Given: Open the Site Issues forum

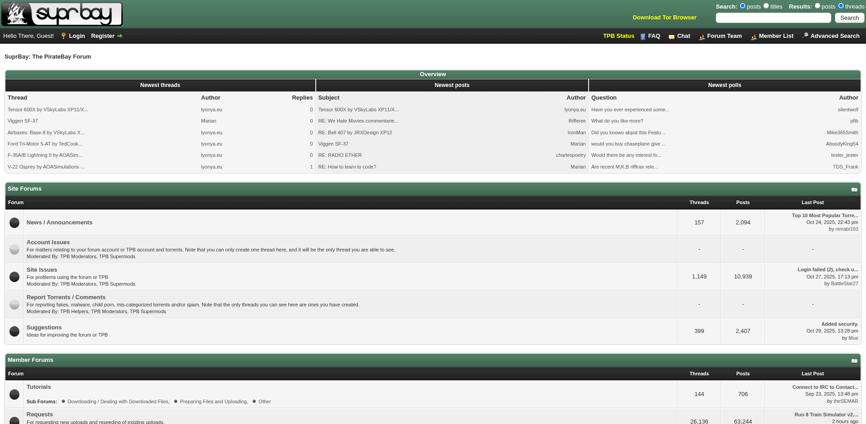Looking at the screenshot, I should 42,270.
